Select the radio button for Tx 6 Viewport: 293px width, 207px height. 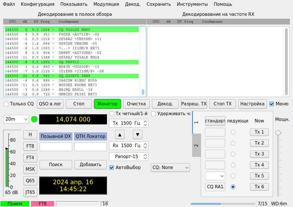[233, 187]
